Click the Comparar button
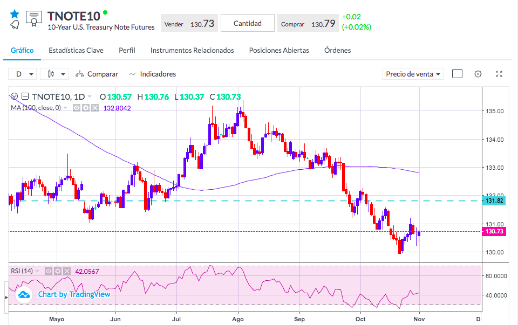The image size is (518, 325). pos(97,74)
